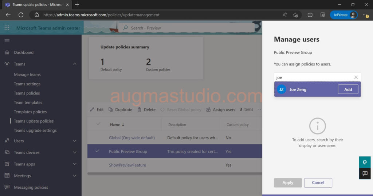Click the Duplicate policy icon
Screen dimensions: 373x196
click(x=111, y=110)
